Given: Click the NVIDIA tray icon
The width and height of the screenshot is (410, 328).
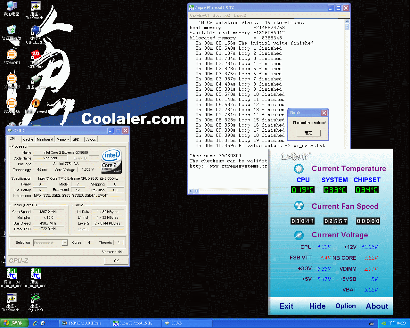Looking at the screenshot, I should (x=384, y=323).
